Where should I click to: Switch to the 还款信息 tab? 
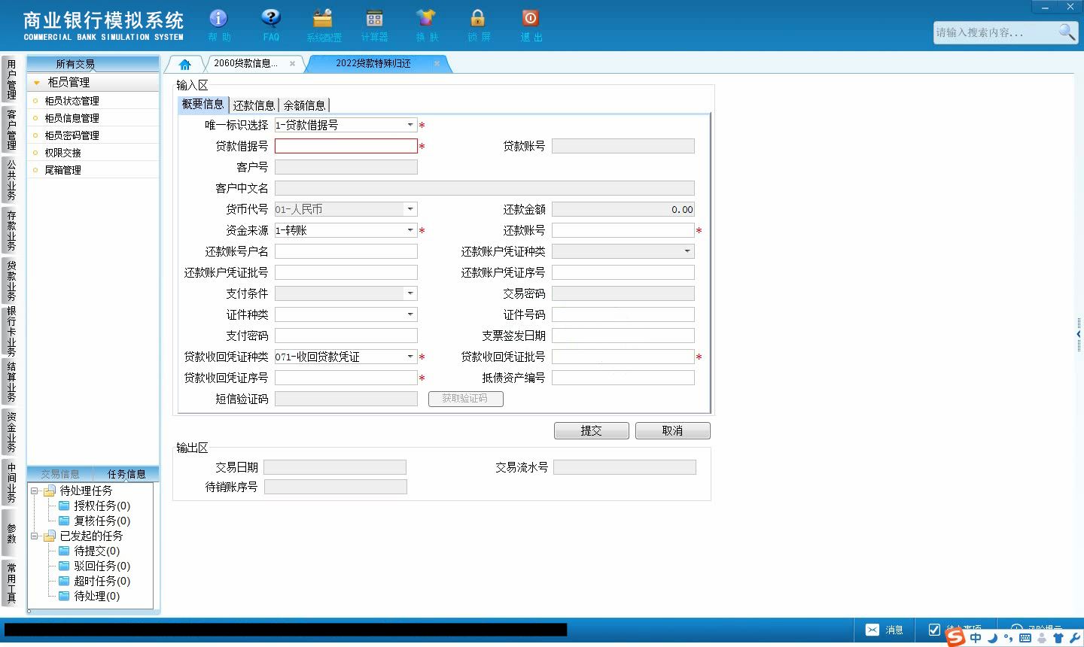pos(254,105)
